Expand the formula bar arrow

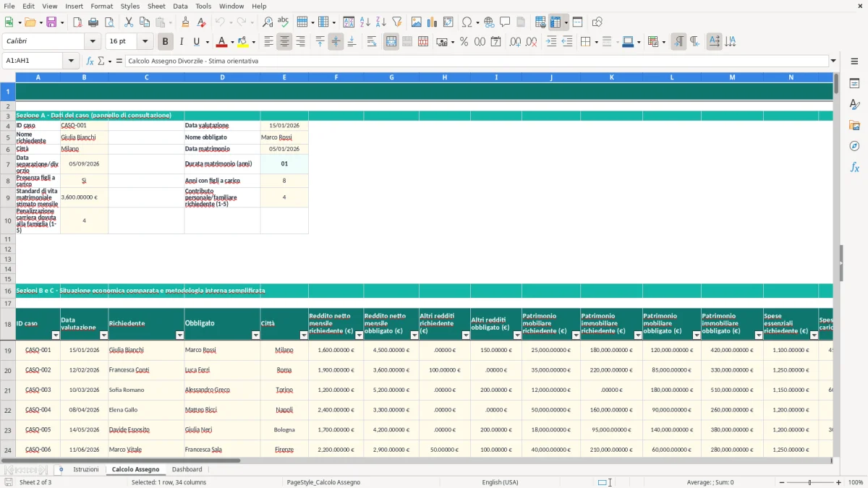(x=833, y=61)
